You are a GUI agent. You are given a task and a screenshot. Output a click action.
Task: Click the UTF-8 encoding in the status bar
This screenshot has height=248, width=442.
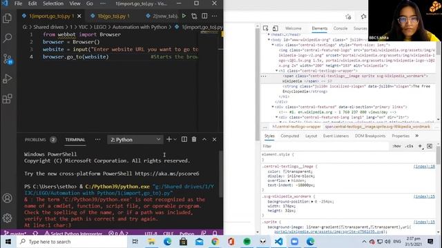151,234
